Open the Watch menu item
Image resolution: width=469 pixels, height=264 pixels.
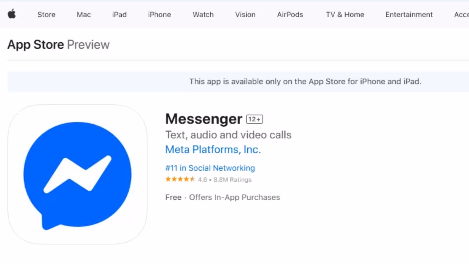pos(203,15)
